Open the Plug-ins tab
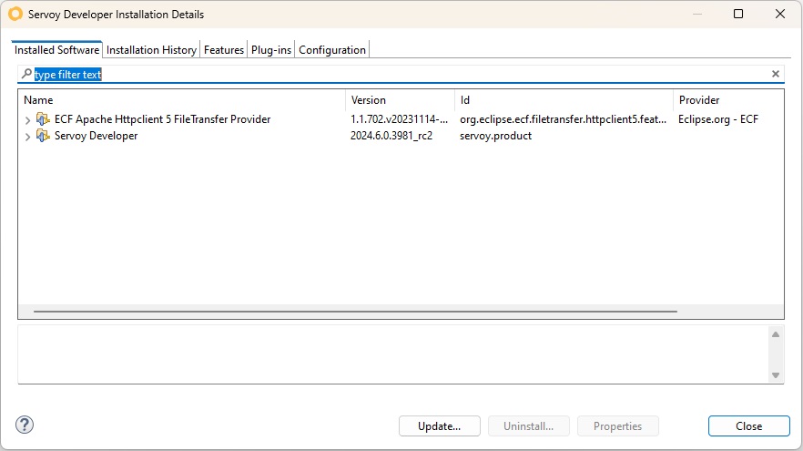 coord(271,50)
